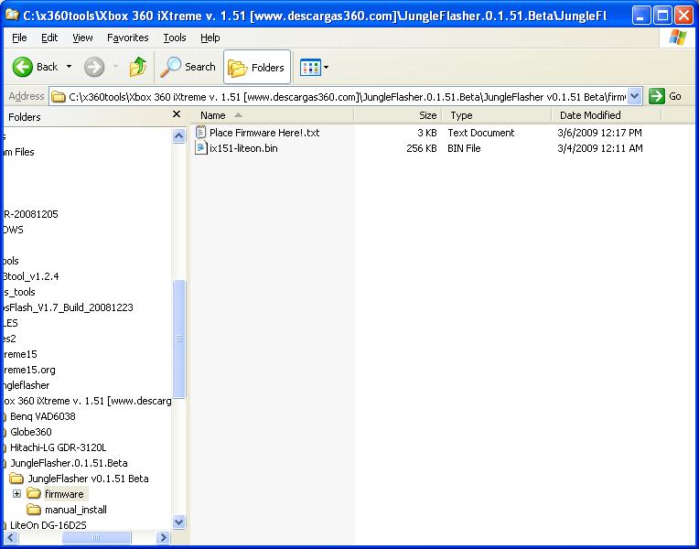Expand the firmware folder tree node
This screenshot has width=699, height=549.
click(17, 494)
